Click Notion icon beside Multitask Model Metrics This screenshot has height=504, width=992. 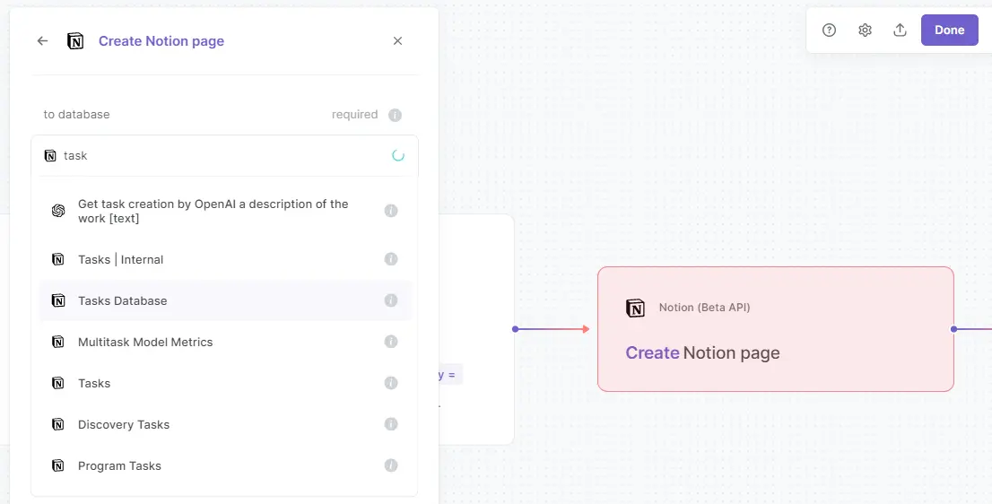(58, 342)
